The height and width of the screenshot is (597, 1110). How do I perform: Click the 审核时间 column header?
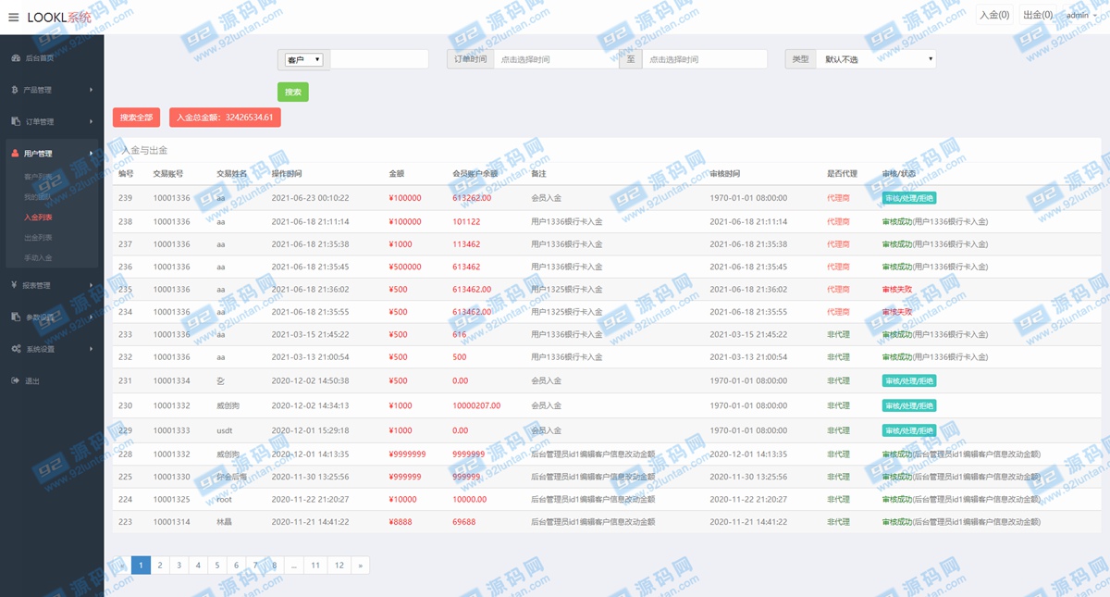point(724,173)
